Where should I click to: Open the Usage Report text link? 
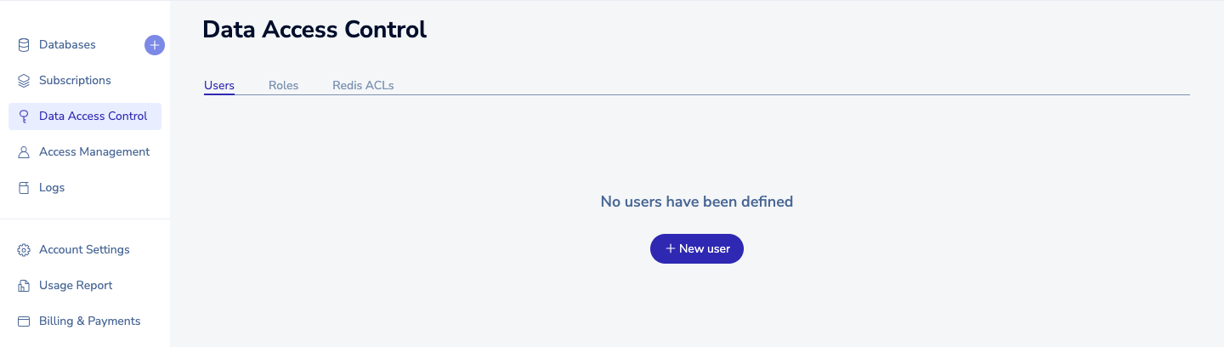(76, 286)
